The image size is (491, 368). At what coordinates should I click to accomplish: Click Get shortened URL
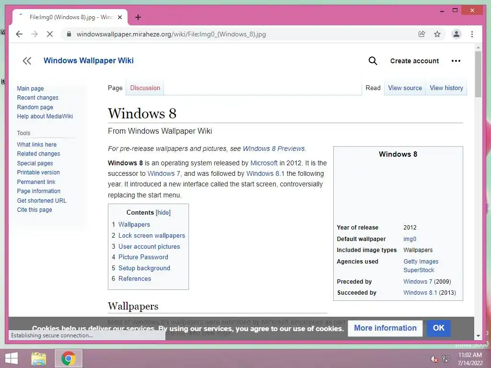point(42,201)
